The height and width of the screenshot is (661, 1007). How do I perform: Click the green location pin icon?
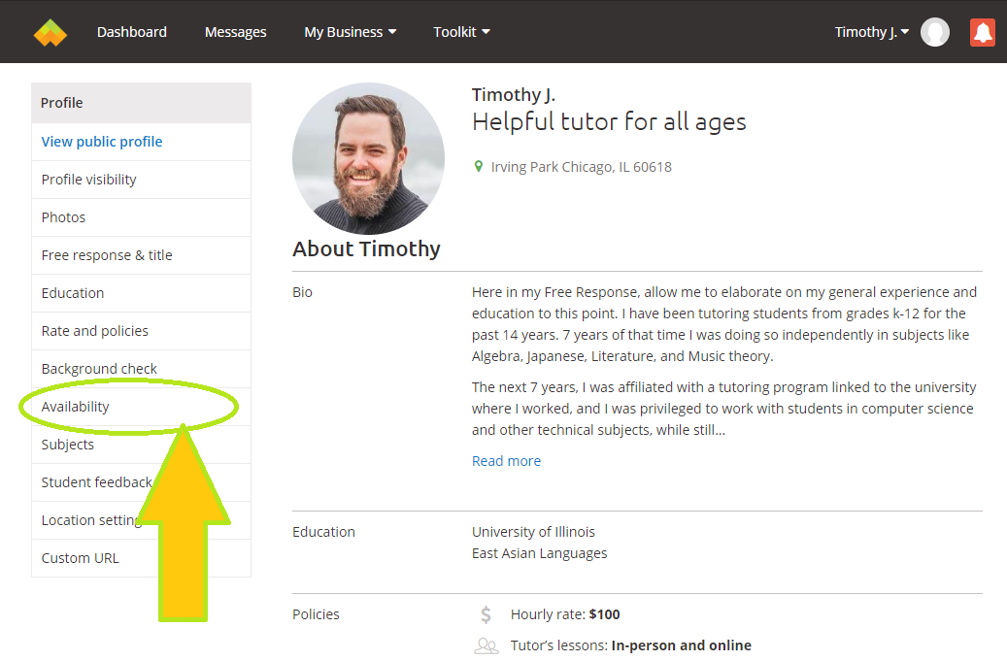(x=478, y=167)
